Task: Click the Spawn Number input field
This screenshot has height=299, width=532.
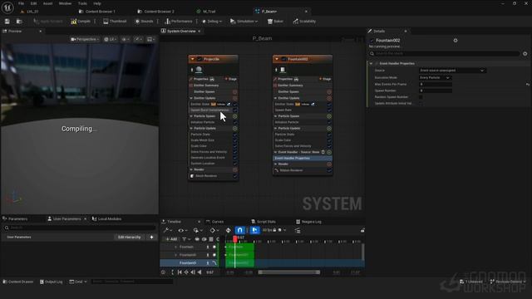Action: (x=436, y=91)
